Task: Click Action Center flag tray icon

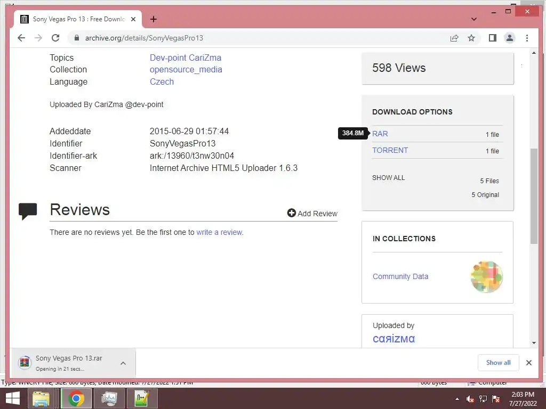Action: coord(496,399)
